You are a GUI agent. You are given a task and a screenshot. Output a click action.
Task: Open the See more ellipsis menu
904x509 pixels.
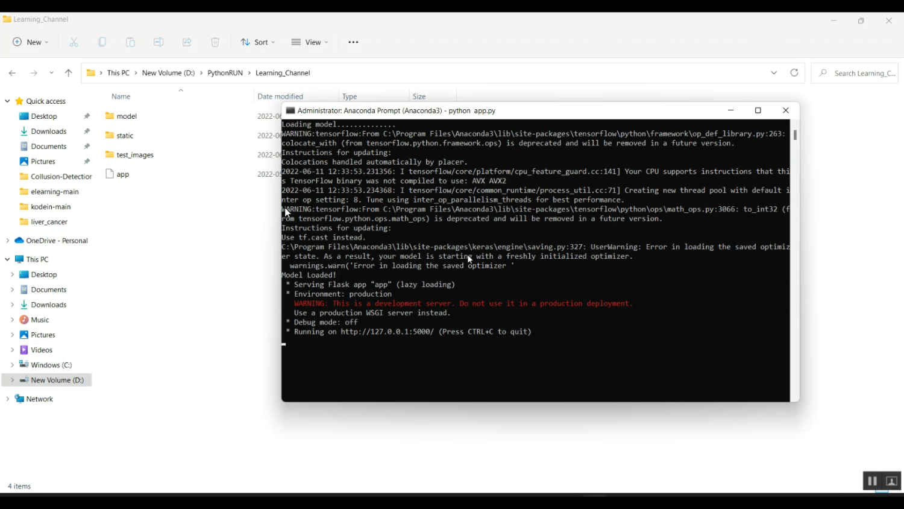[x=353, y=42]
